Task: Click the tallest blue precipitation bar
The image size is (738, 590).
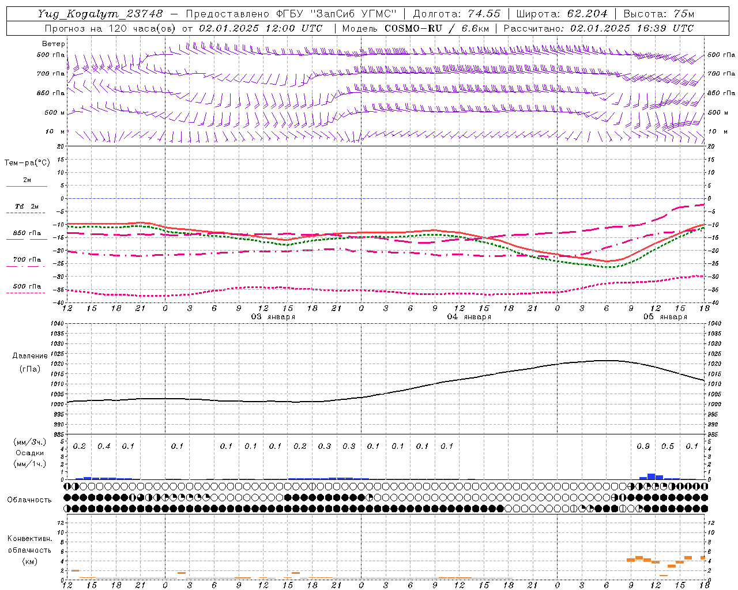Action: 652,476
